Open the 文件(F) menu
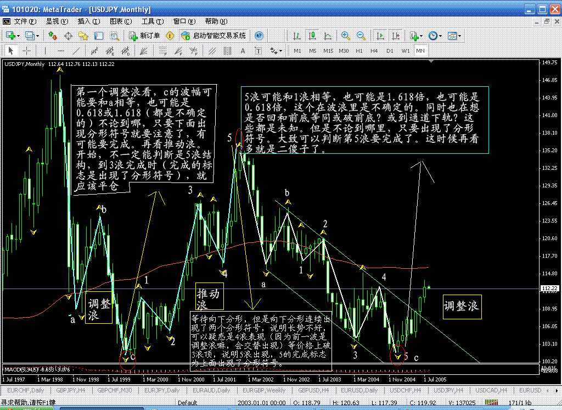The height and width of the screenshot is (410, 562). (x=25, y=21)
